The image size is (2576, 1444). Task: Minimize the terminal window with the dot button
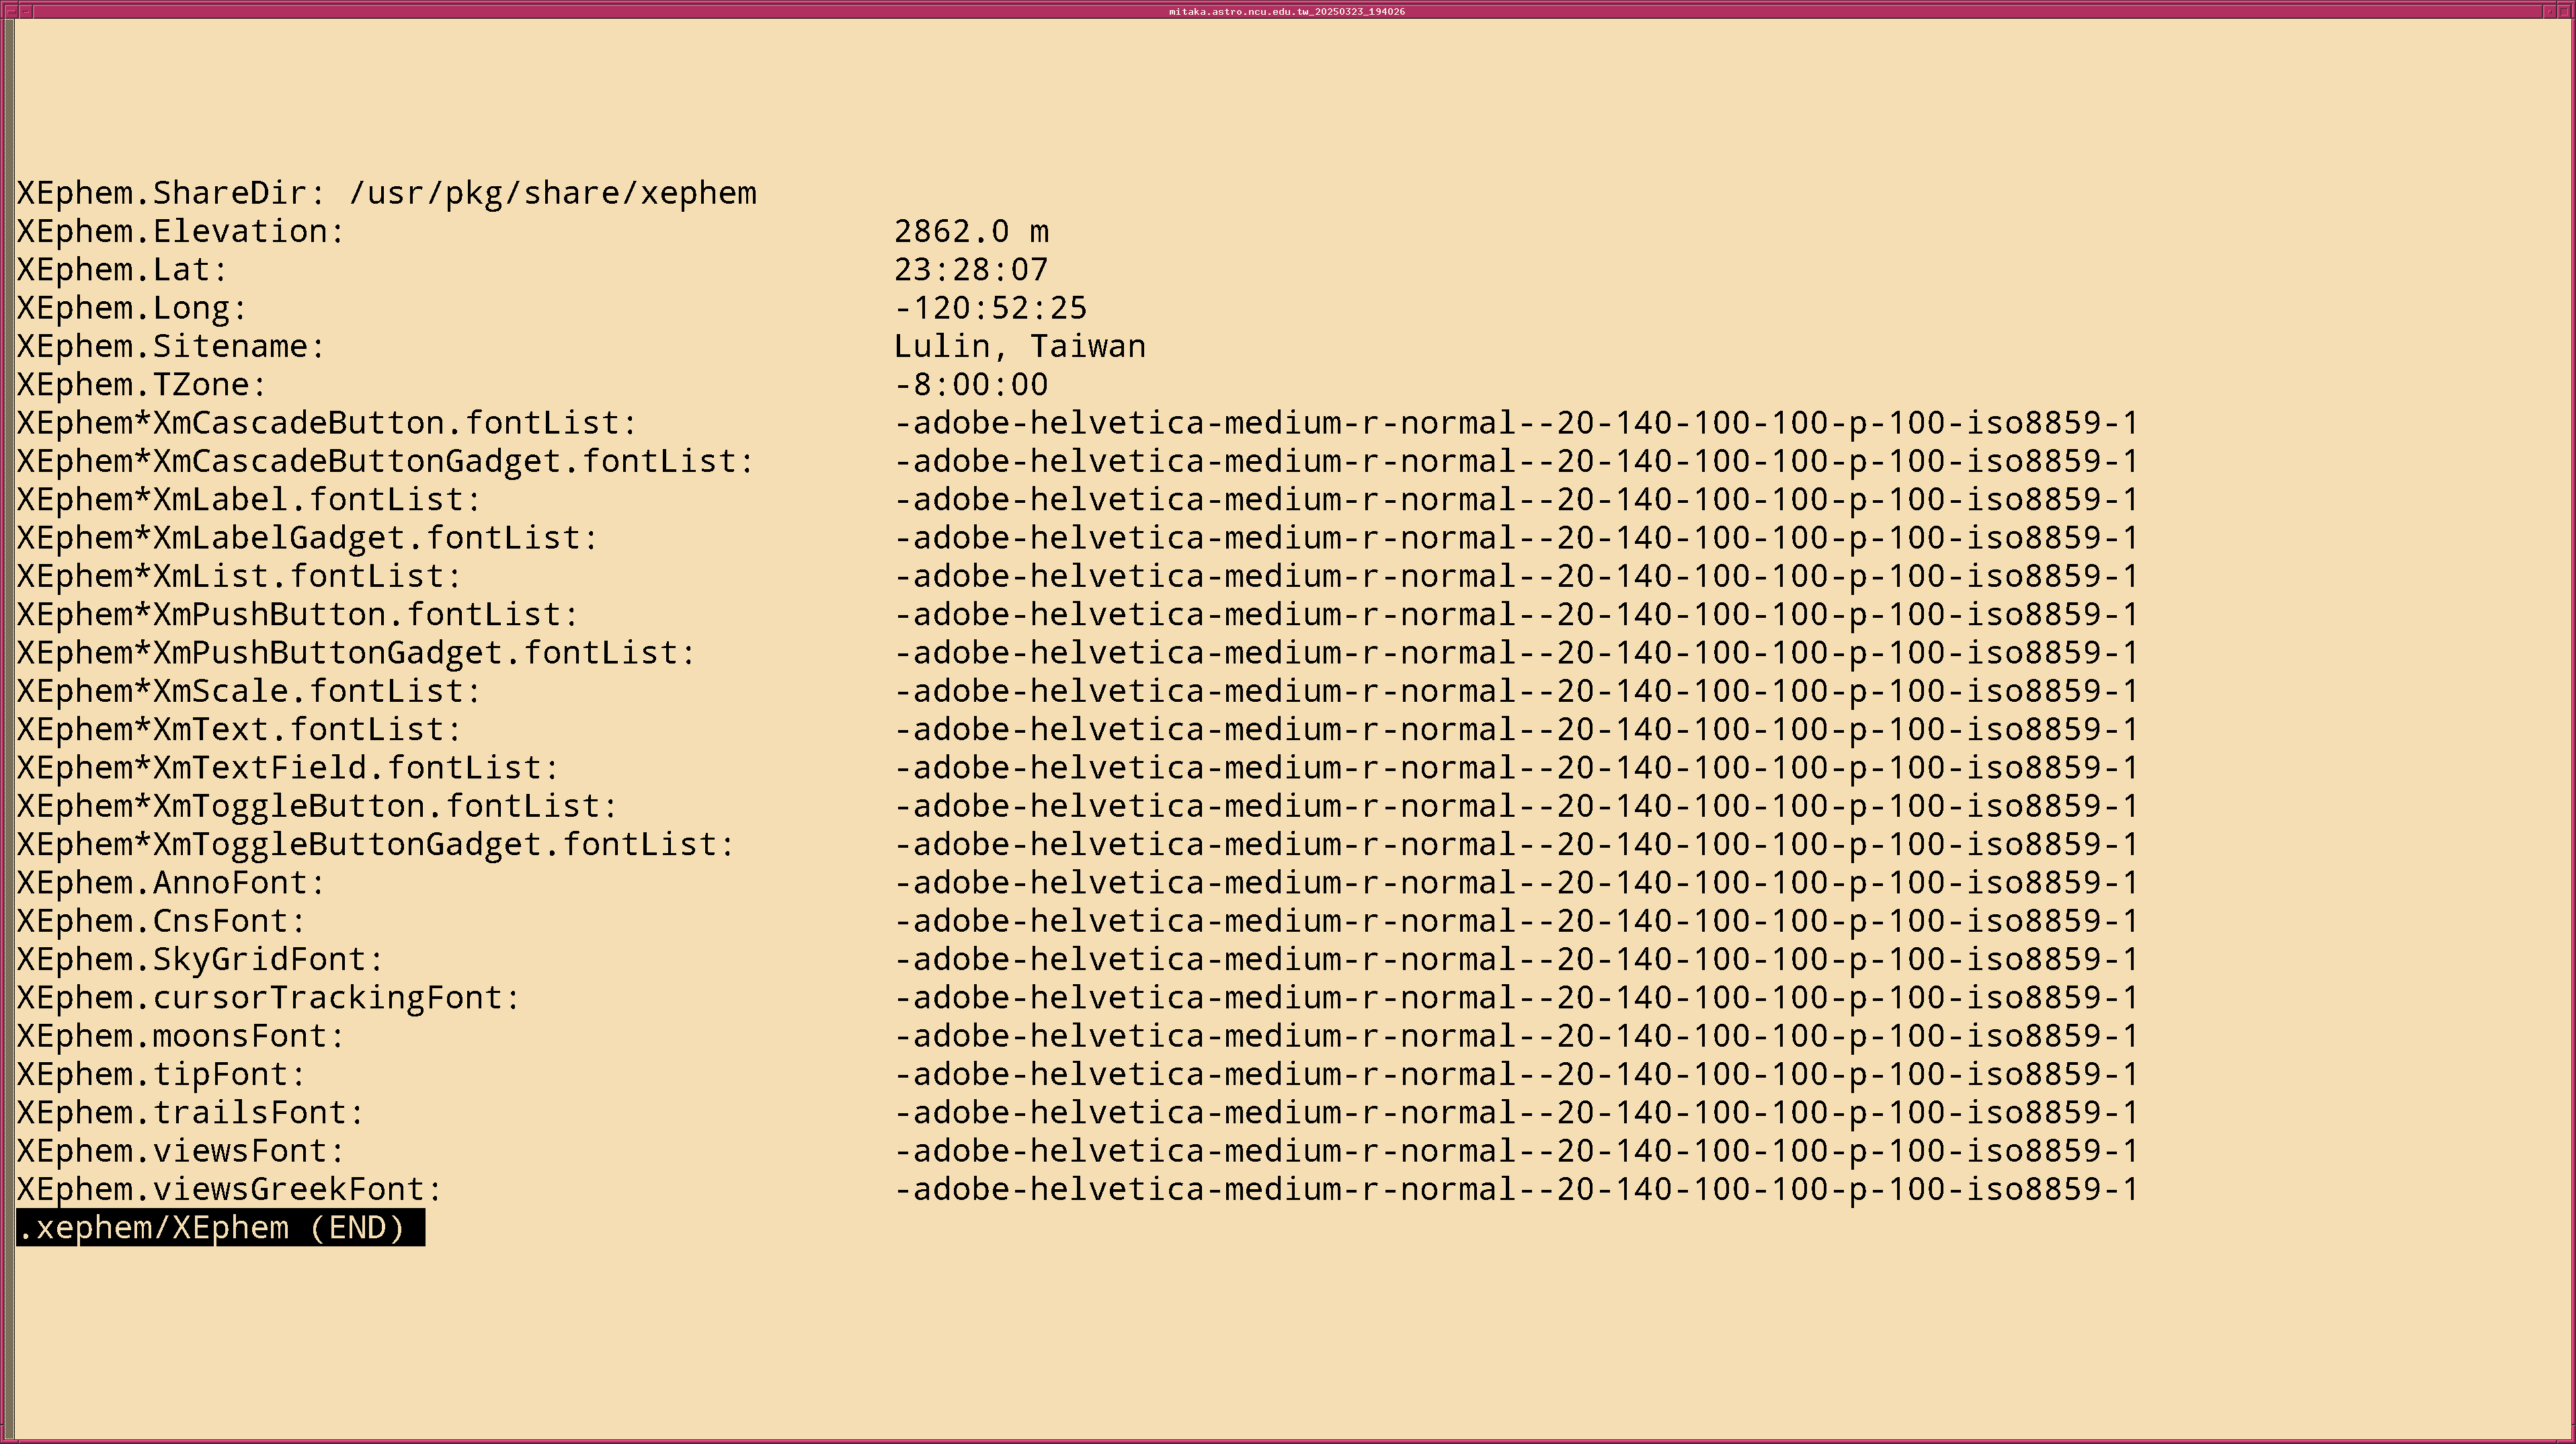click(2551, 11)
